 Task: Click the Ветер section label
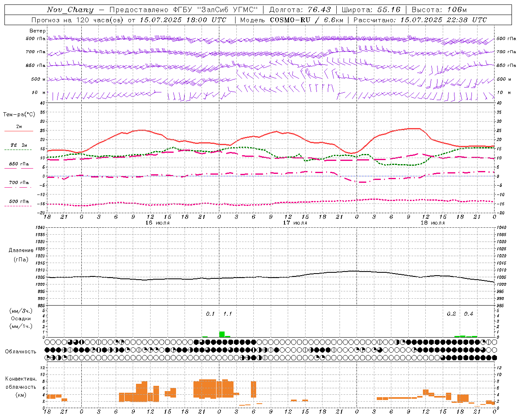[x=38, y=31]
